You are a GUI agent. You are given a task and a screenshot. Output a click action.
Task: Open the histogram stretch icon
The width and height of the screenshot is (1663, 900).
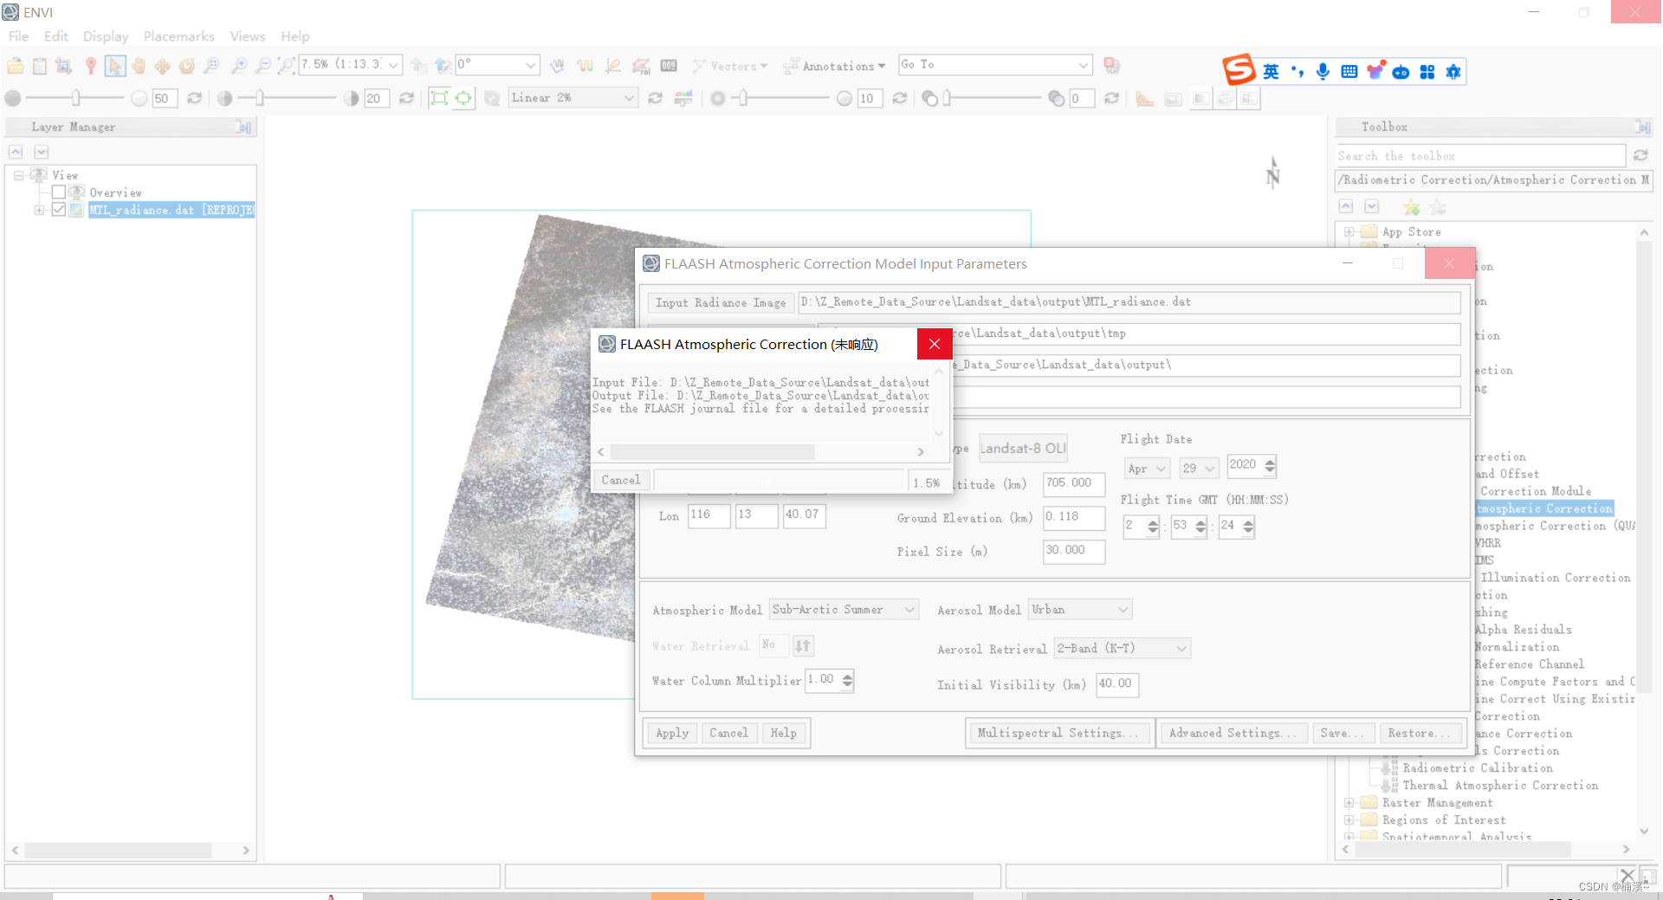point(683,98)
